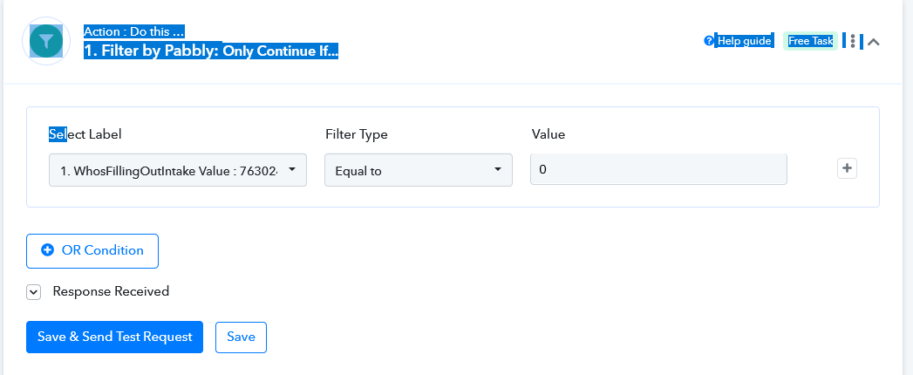The height and width of the screenshot is (375, 913).
Task: Collapse the Filter step with chevron
Action: [874, 41]
